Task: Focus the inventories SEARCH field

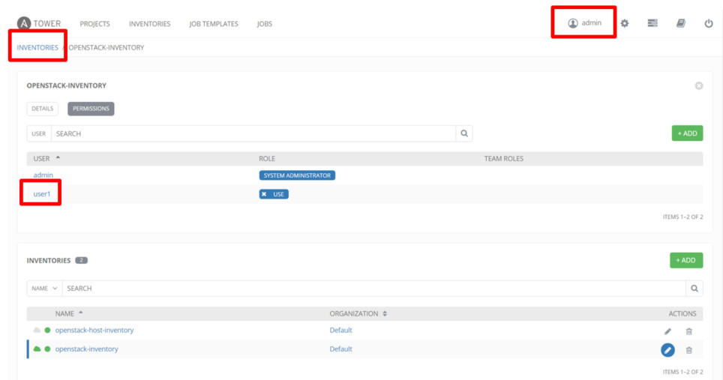Action: (x=374, y=289)
